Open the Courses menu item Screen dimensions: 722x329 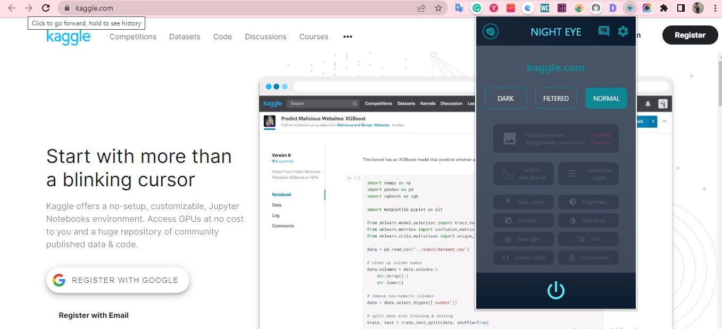[x=314, y=37]
